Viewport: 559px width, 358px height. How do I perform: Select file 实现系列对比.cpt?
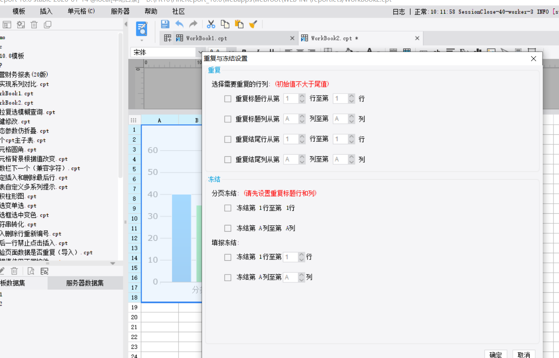click(24, 84)
